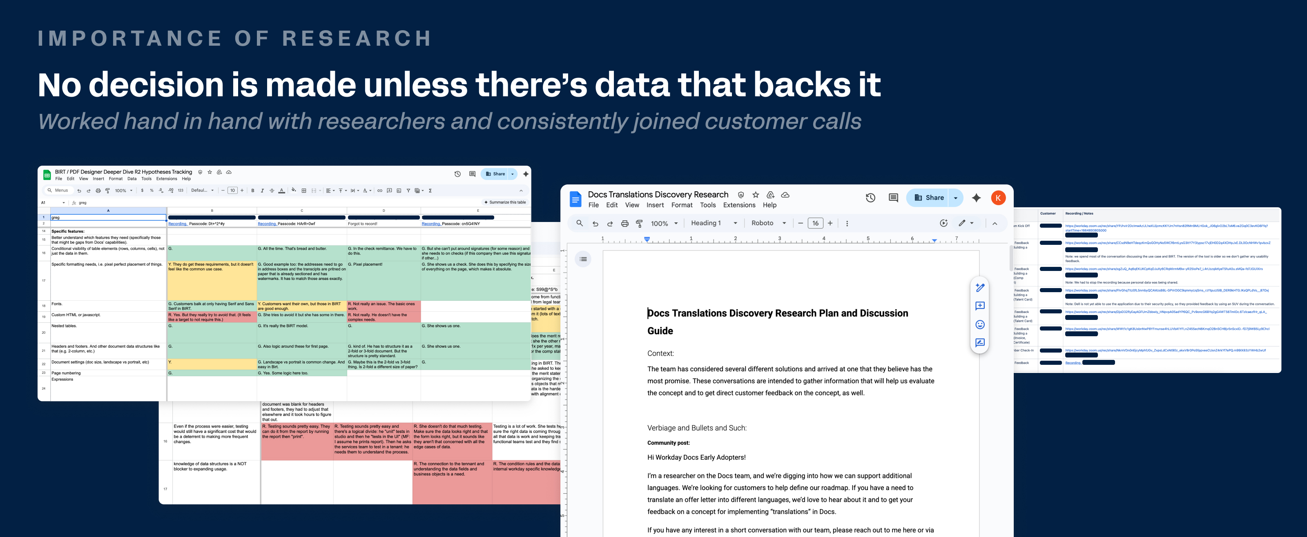Click Summarize this table button
The width and height of the screenshot is (1307, 537).
pyautogui.click(x=504, y=202)
